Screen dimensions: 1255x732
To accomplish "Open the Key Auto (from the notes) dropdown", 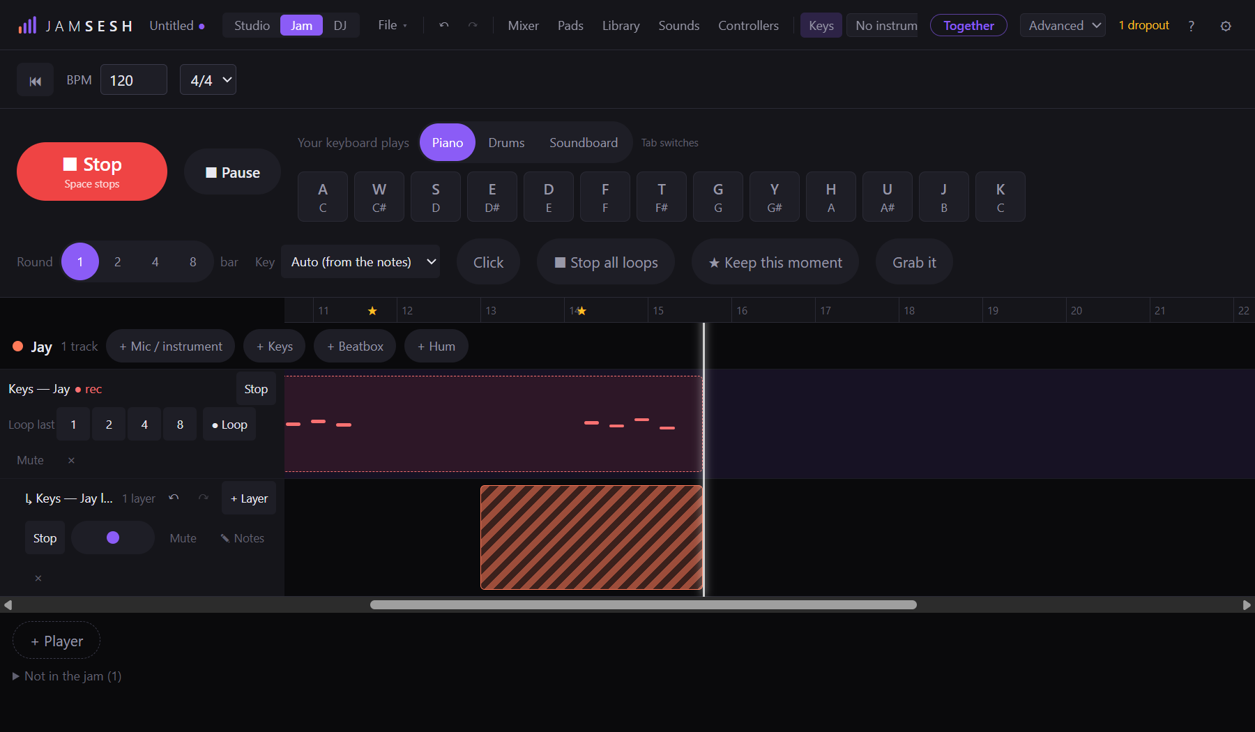I will [x=360, y=262].
